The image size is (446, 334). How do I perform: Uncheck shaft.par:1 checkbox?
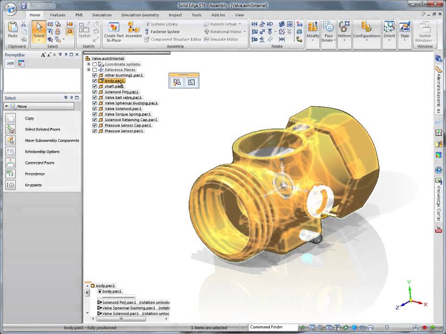pos(95,86)
